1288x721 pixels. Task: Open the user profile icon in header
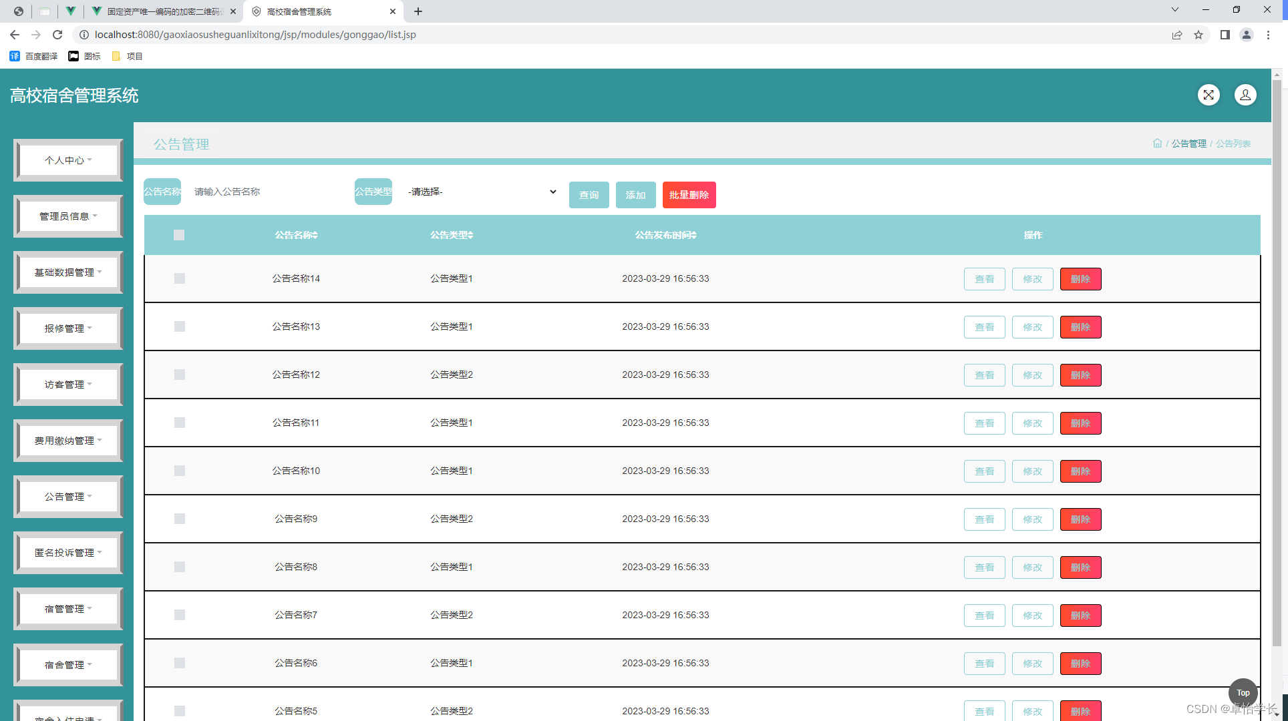(1245, 95)
